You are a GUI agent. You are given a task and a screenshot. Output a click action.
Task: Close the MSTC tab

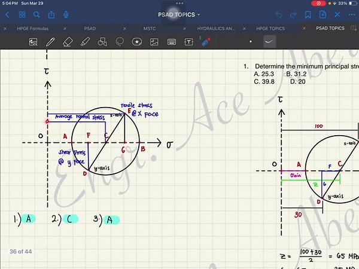pos(124,29)
